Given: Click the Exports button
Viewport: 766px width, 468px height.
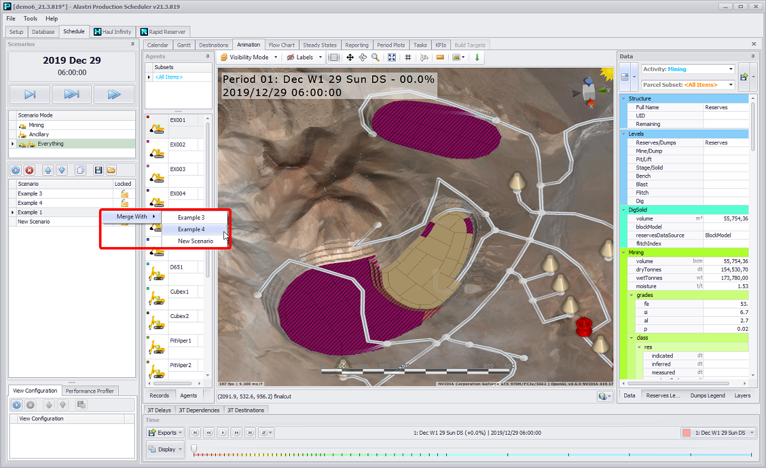Looking at the screenshot, I should click(x=165, y=432).
